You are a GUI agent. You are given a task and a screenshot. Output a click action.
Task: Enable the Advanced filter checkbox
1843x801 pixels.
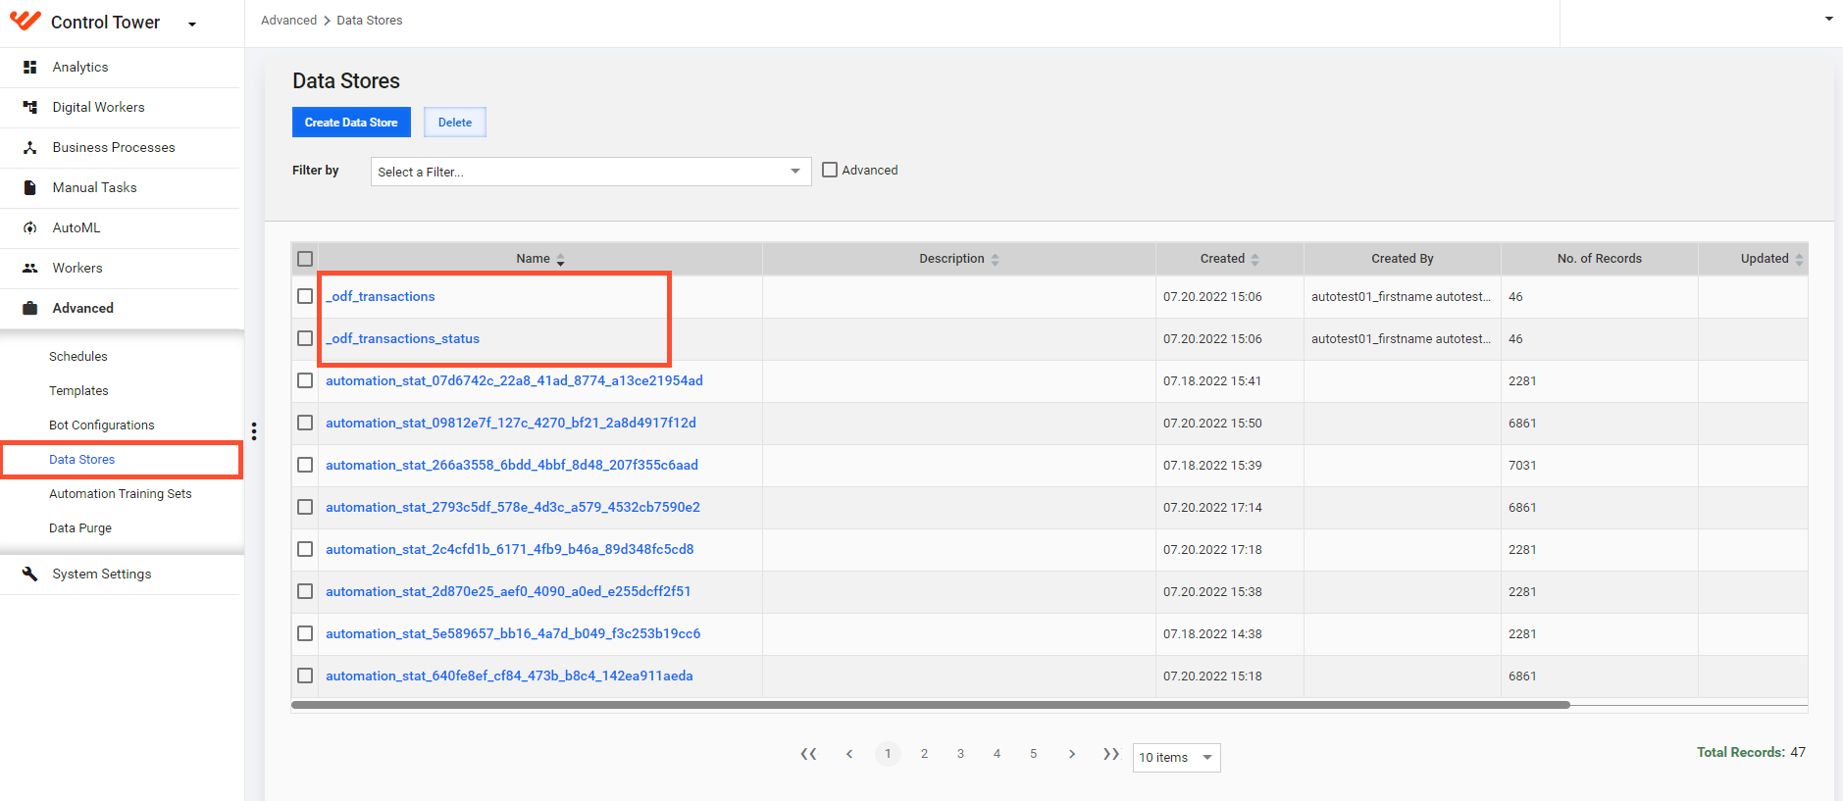pos(830,170)
